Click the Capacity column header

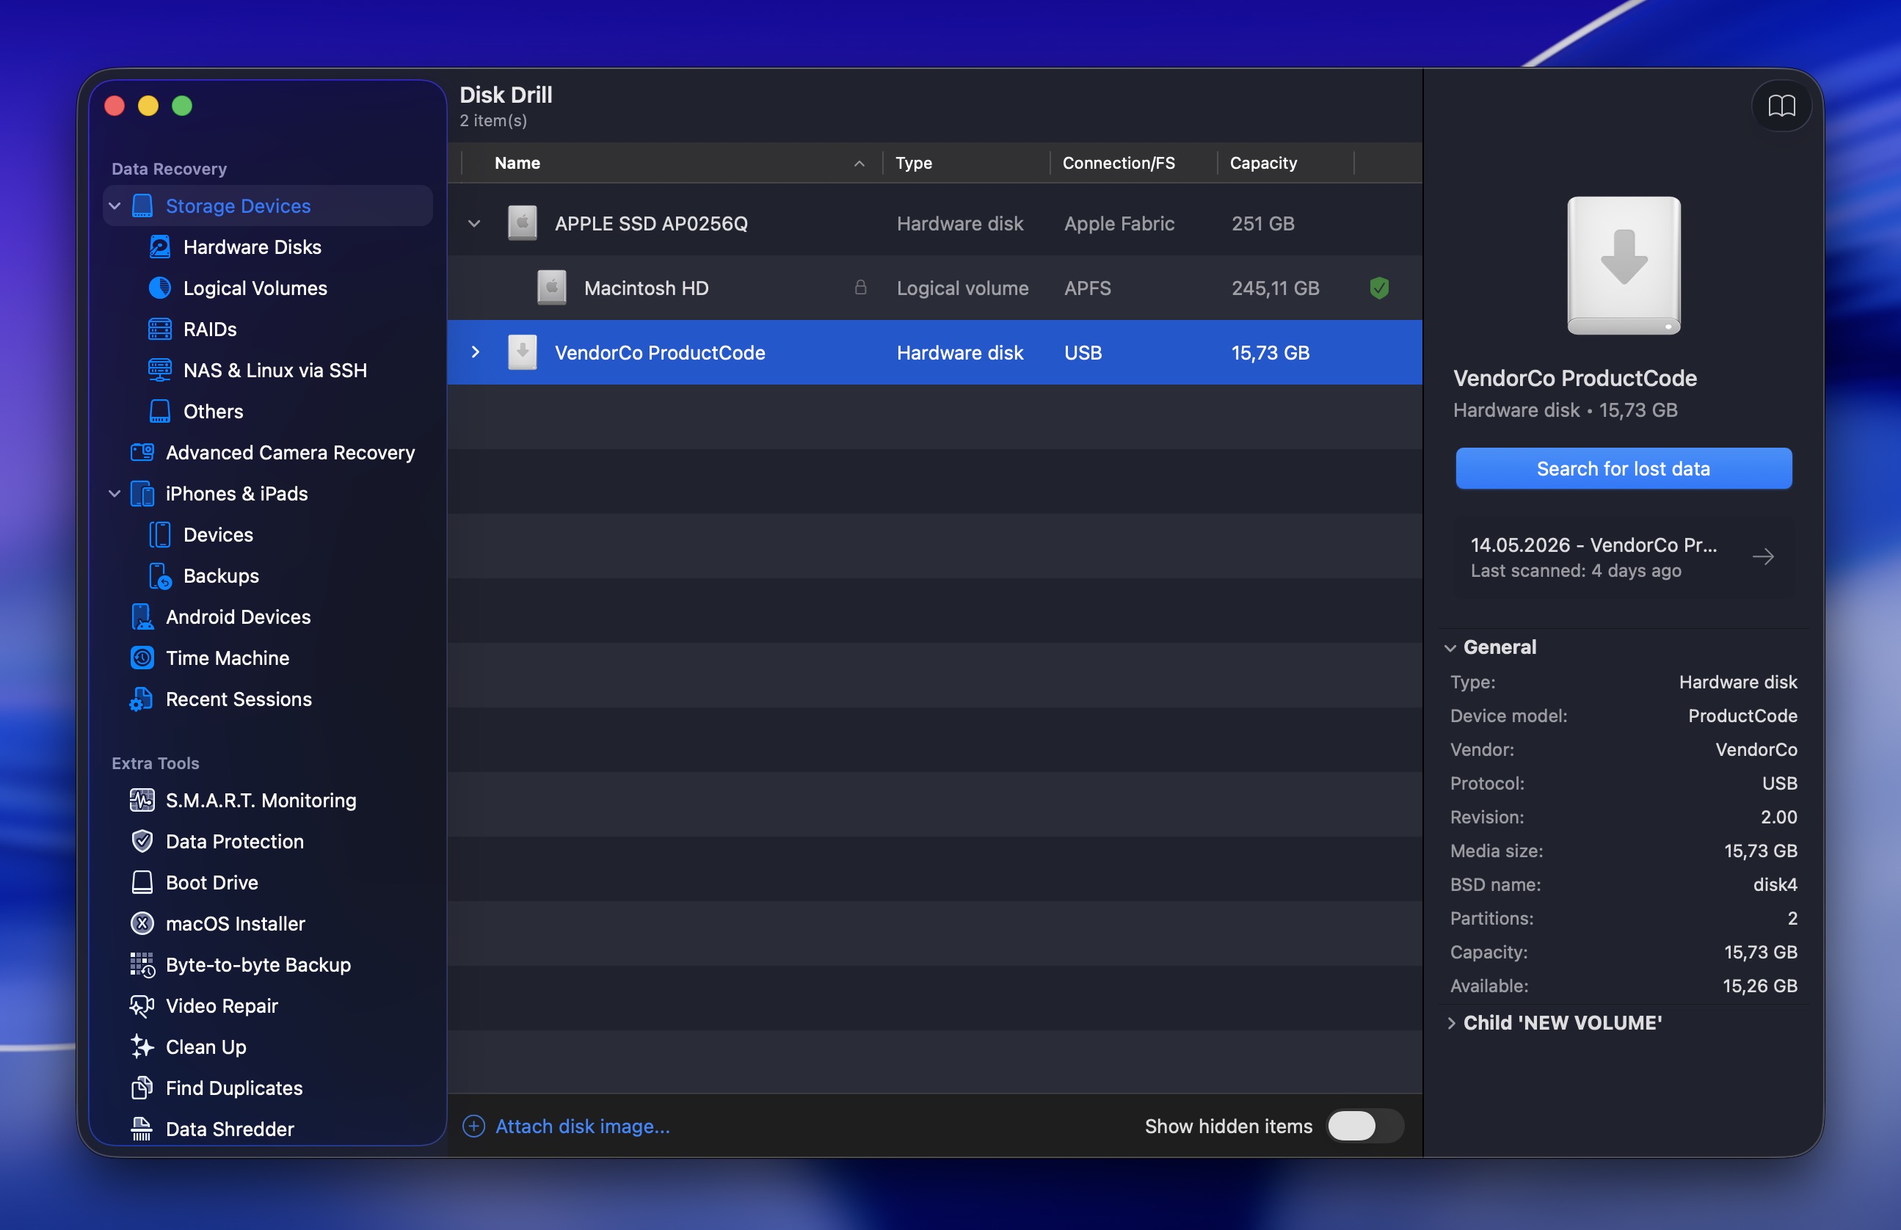tap(1286, 163)
